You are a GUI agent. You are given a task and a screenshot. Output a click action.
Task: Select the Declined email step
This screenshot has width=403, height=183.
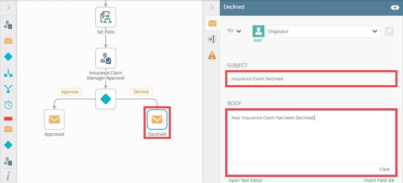pos(157,119)
